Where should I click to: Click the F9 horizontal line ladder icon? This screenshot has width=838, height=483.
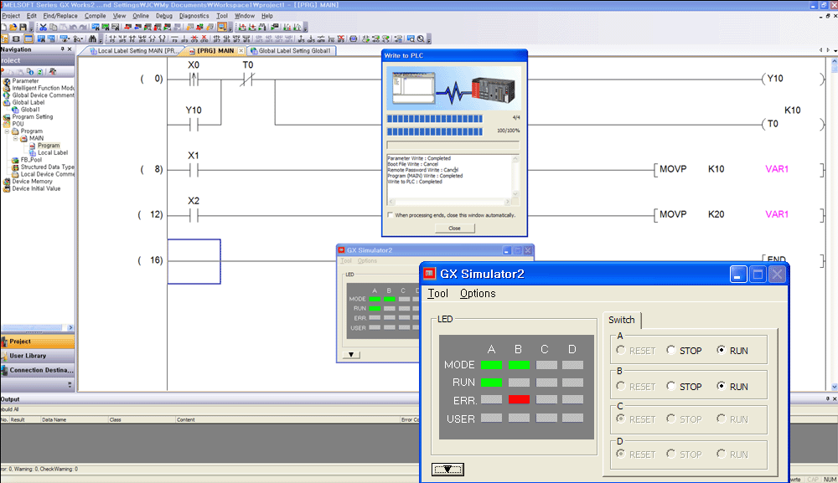[174, 39]
